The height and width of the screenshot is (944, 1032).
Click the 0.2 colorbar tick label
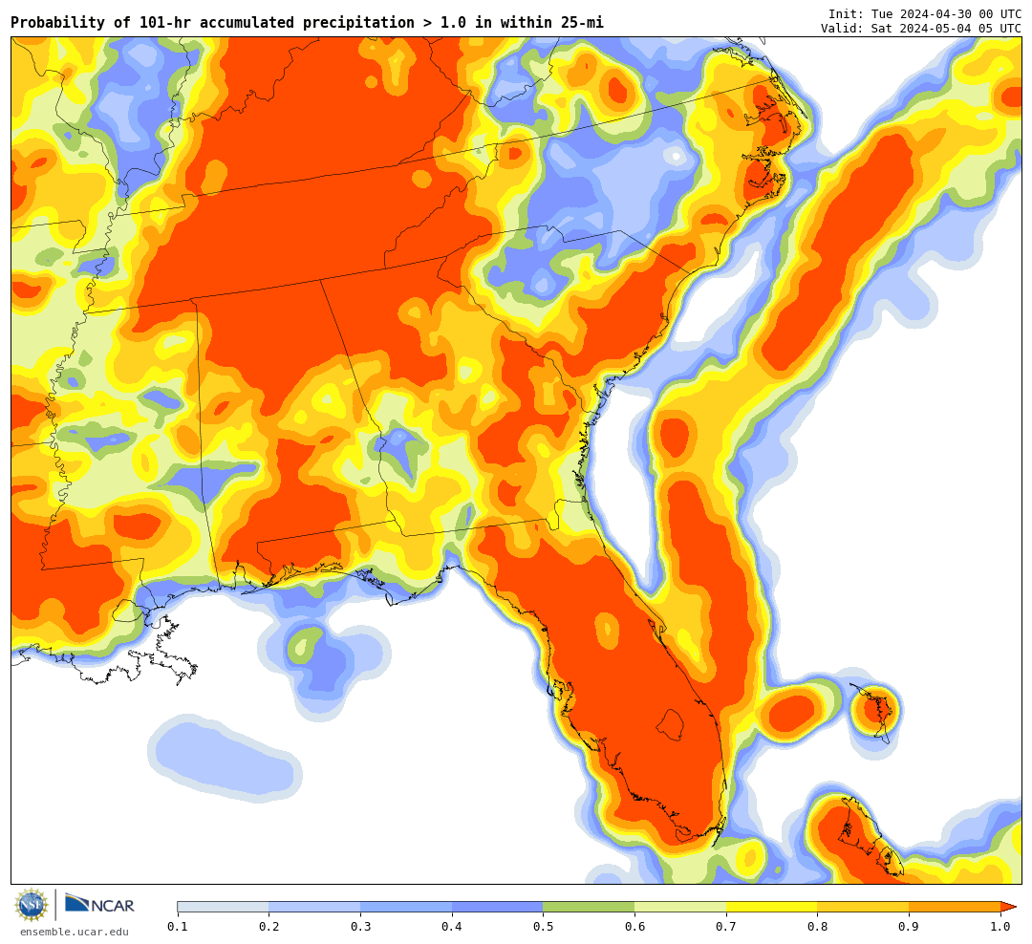[269, 927]
